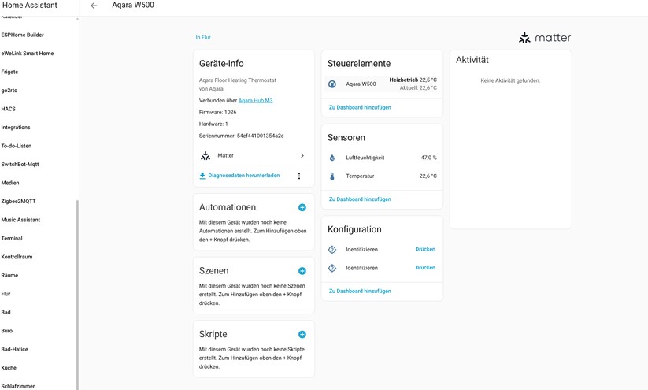Open Frigate in sidebar
The image size is (648, 390).
tap(9, 72)
